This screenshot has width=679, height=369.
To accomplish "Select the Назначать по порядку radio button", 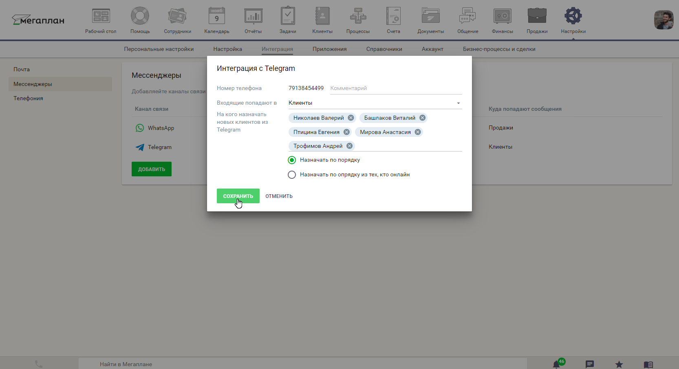I will click(292, 160).
